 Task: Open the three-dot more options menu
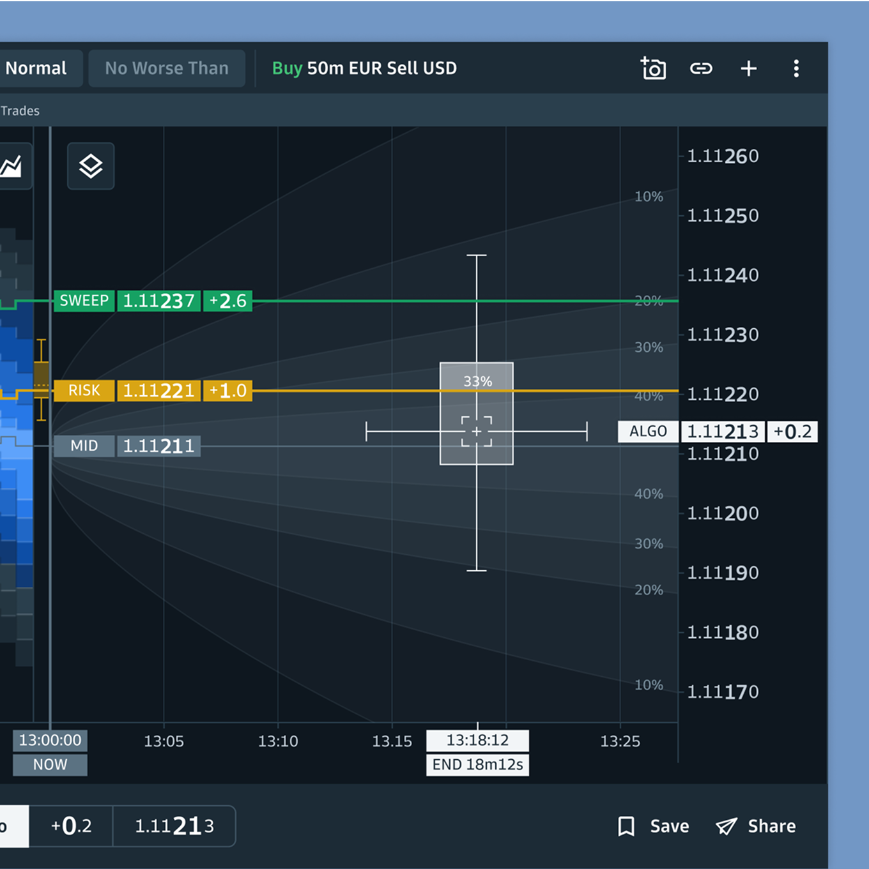796,68
